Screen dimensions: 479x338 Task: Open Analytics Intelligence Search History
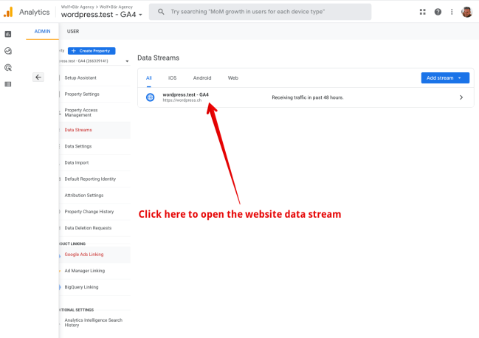point(94,323)
